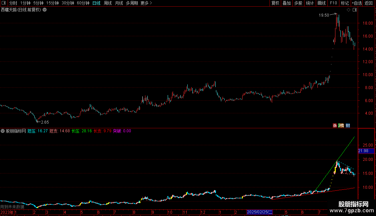
Task: Open the 多周期 multi-period view
Action: click(x=132, y=3)
